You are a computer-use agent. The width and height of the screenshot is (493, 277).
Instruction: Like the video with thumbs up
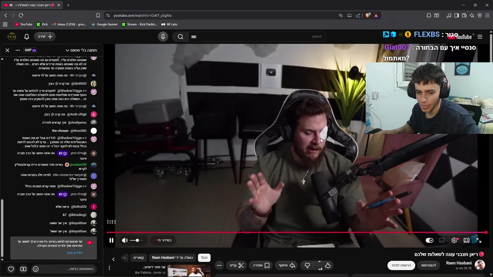point(327,265)
